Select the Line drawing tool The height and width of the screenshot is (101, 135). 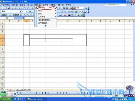click(25, 15)
